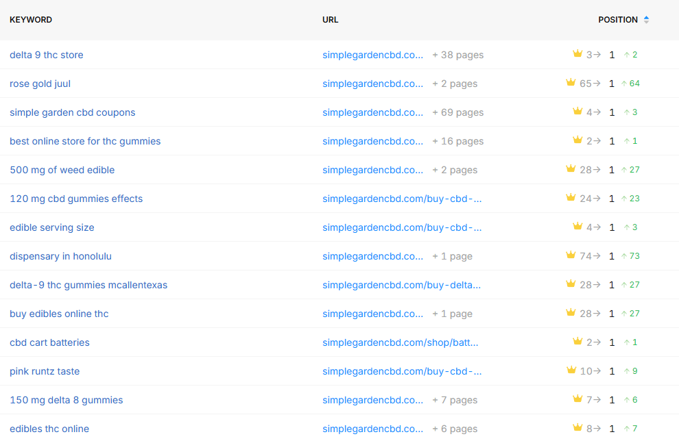Click previous position '10' in pink runtz taste row
This screenshot has height=441, width=679.
586,371
